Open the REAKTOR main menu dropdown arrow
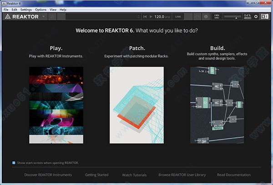Screen dimensions: 273x185 [44, 16]
